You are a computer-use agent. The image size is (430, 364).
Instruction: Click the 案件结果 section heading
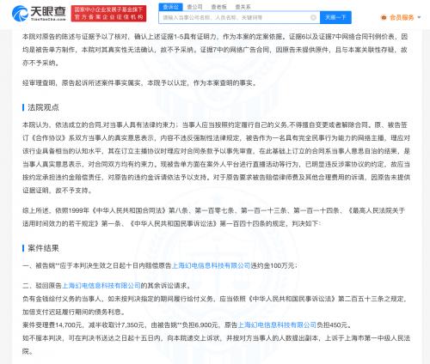(x=43, y=248)
